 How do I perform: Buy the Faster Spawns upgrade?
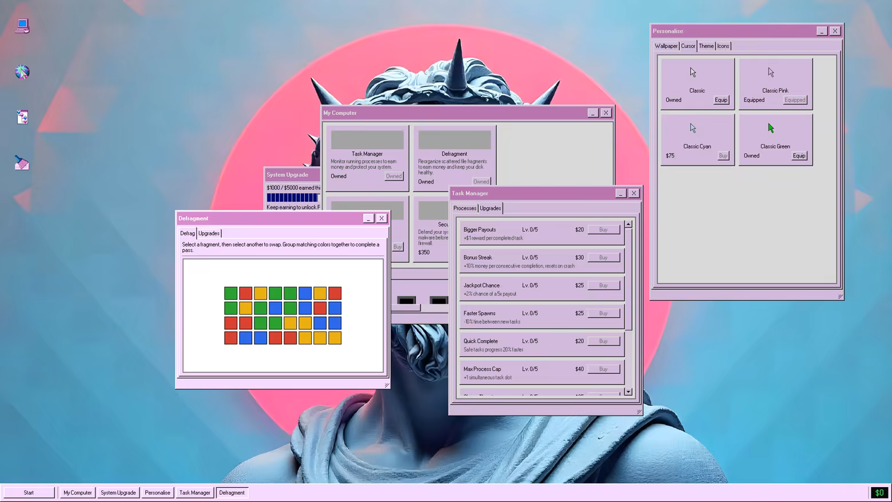603,313
